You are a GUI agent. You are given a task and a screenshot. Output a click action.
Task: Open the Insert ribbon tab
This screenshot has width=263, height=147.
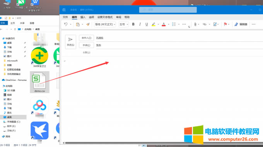tap(83, 17)
